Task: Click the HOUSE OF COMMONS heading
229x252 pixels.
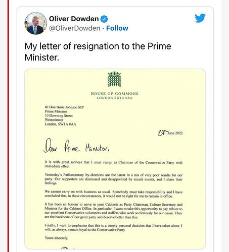Action: click(x=115, y=94)
